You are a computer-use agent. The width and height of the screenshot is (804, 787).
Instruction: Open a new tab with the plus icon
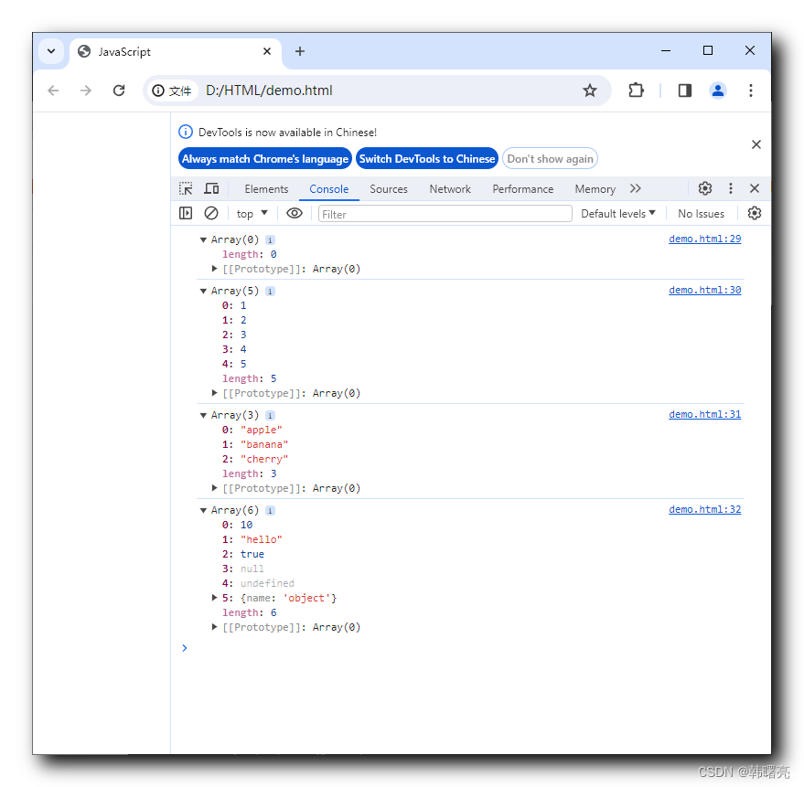(300, 51)
